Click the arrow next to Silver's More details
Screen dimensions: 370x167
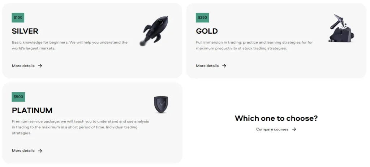(x=40, y=66)
